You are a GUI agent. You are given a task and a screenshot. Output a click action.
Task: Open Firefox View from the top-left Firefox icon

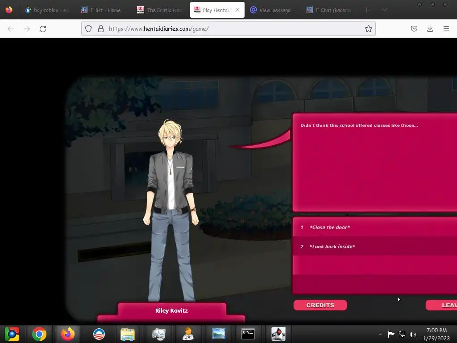[9, 10]
